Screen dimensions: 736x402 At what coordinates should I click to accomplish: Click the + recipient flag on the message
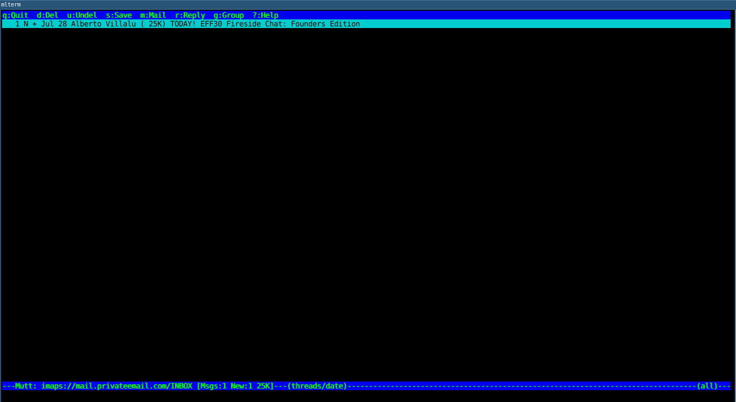pos(34,24)
